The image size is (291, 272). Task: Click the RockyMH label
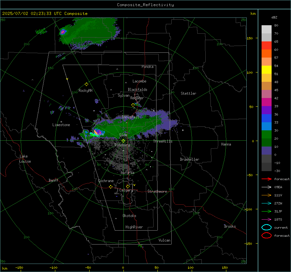(x=85, y=91)
